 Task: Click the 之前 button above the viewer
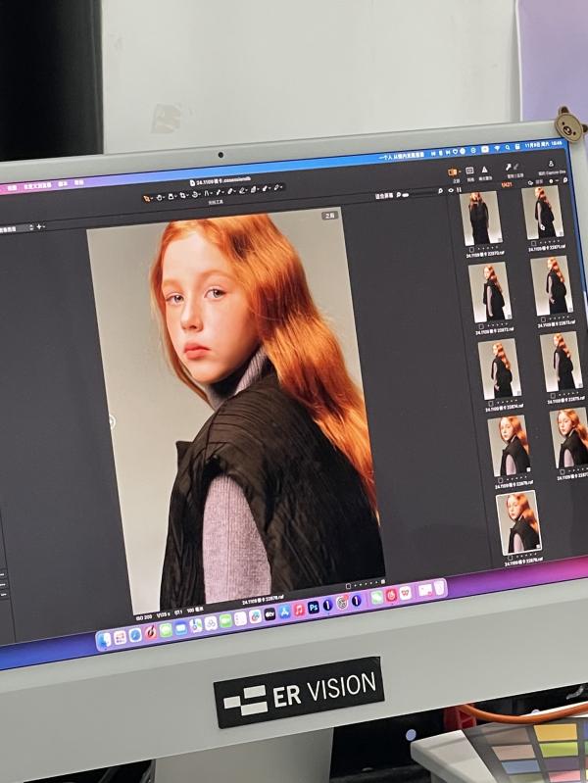pyautogui.click(x=330, y=214)
